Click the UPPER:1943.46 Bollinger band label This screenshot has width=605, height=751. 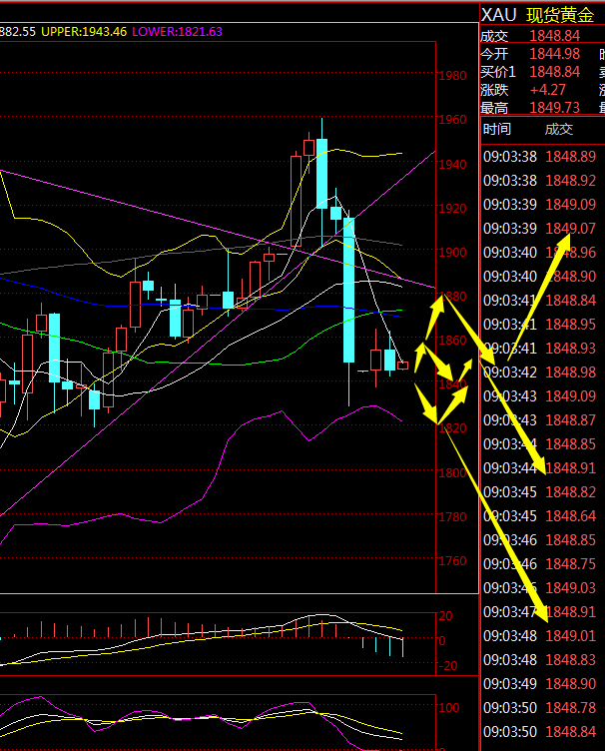[x=86, y=32]
